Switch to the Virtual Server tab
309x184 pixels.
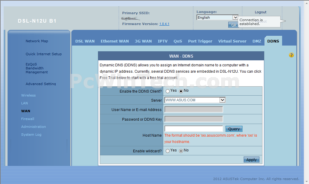coord(232,41)
